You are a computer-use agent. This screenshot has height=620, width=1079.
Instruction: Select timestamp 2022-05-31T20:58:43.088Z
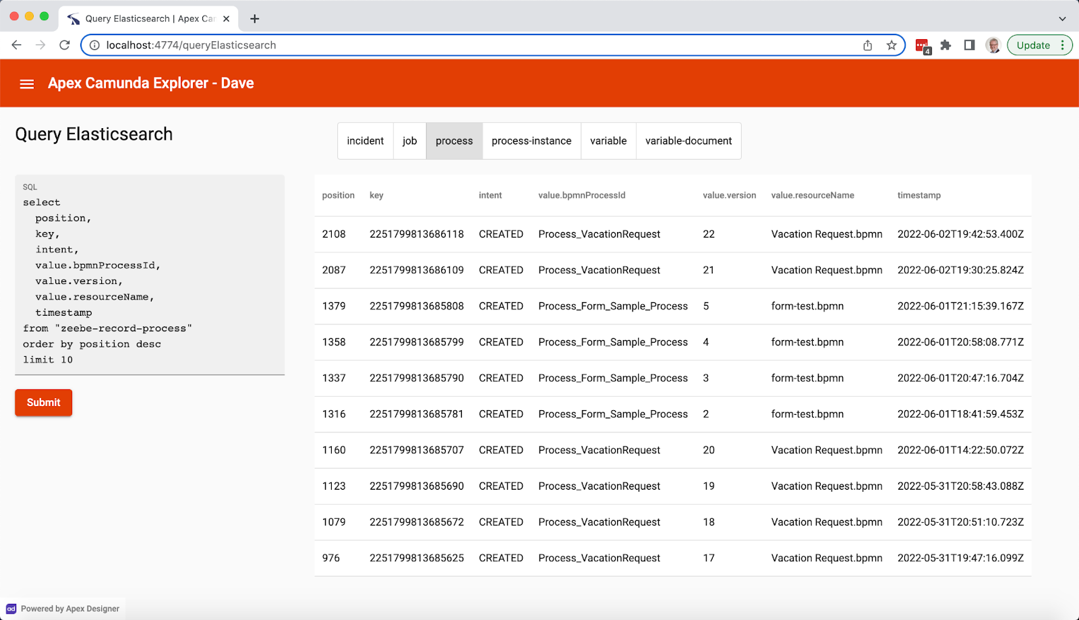pyautogui.click(x=960, y=486)
